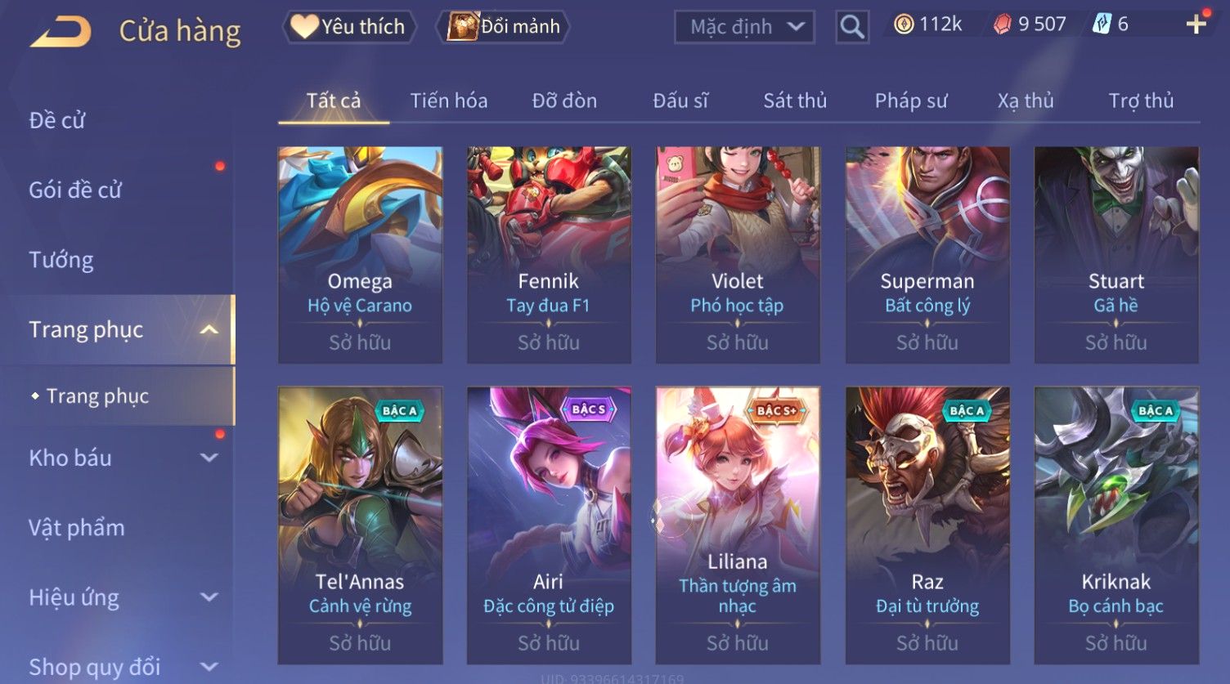
Task: Open Yêu thích favorites heart button
Action: [350, 27]
